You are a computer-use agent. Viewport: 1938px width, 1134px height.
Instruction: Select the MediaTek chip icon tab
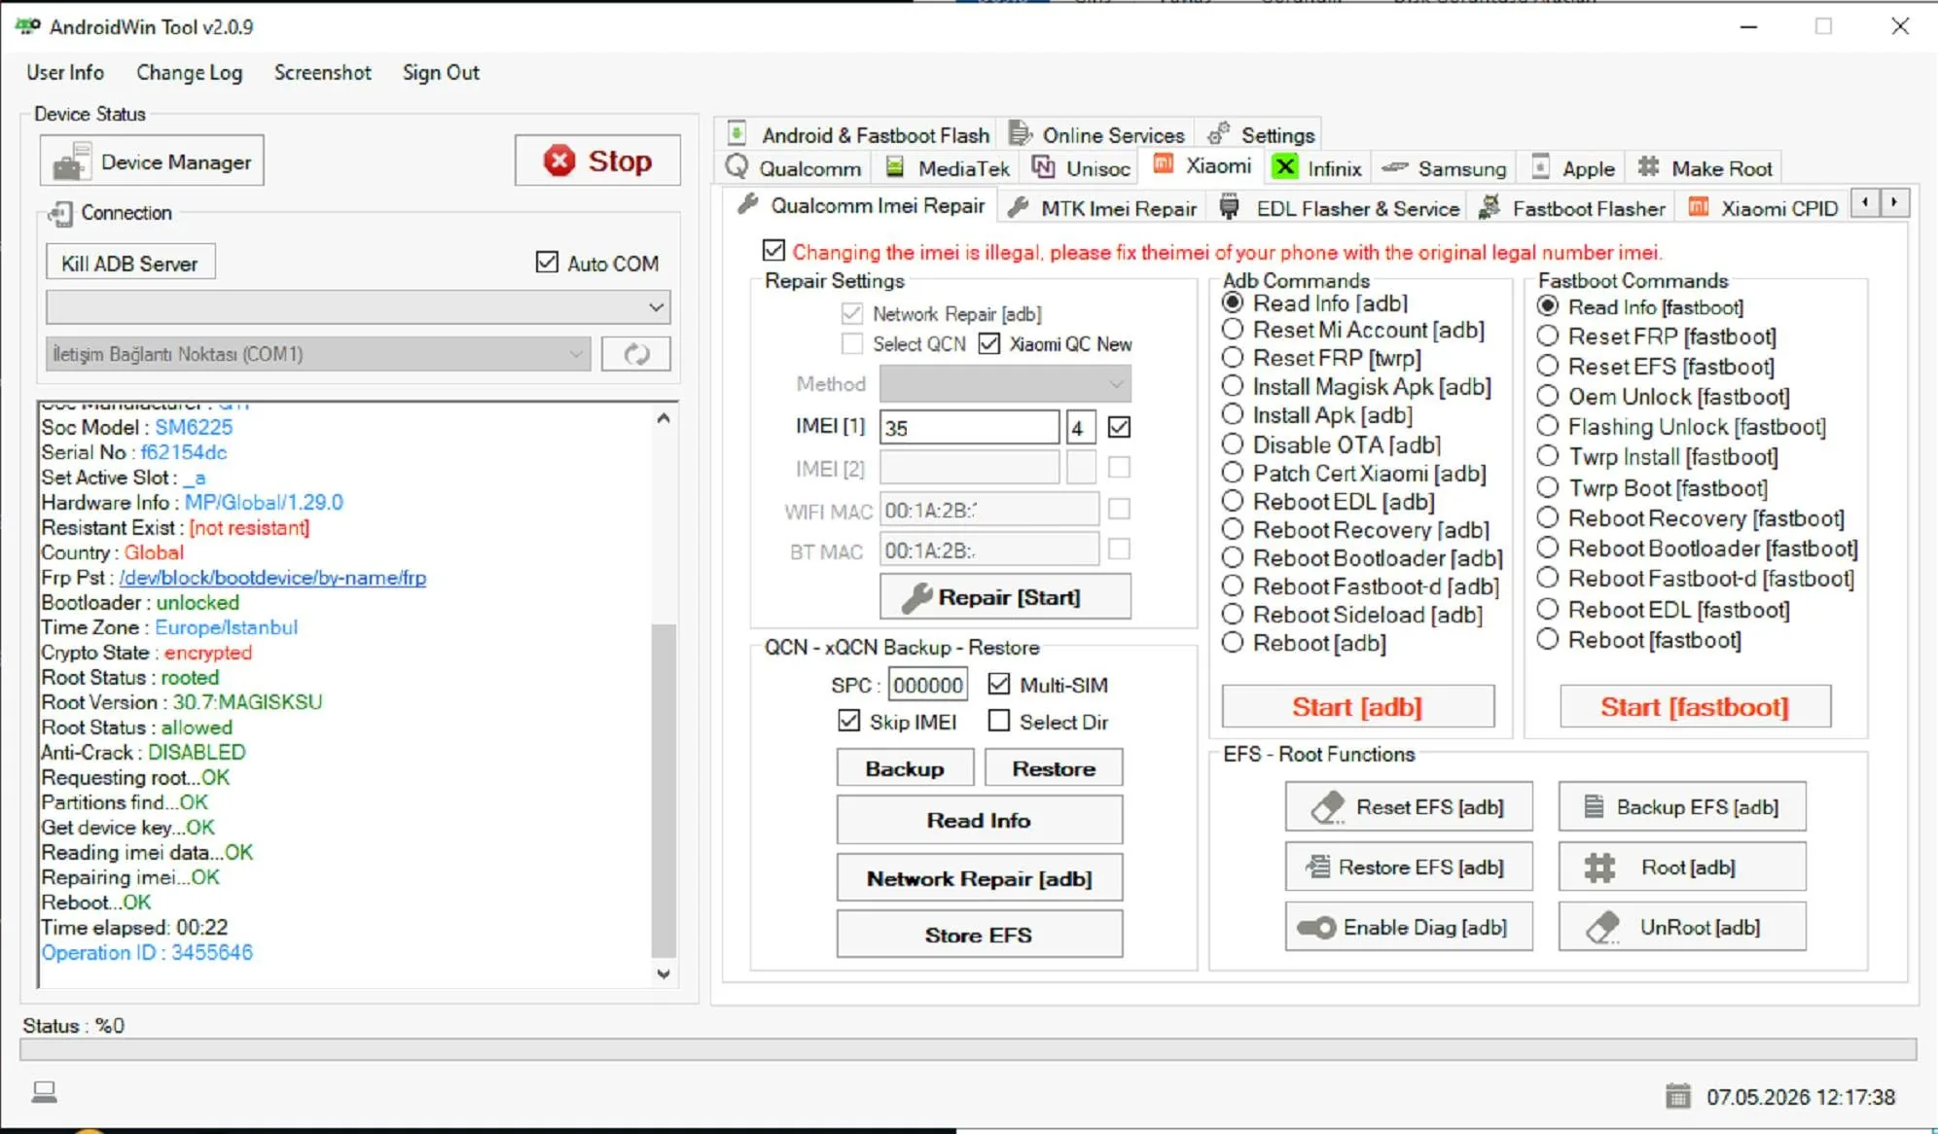[895, 167]
